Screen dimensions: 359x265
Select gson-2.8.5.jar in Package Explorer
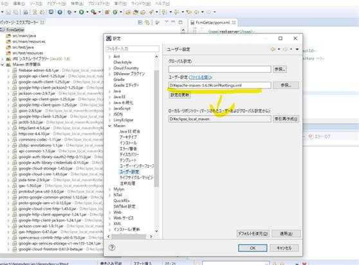30,111
